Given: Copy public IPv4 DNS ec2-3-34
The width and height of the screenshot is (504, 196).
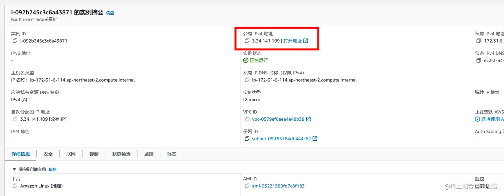Looking at the screenshot, I should (479, 60).
